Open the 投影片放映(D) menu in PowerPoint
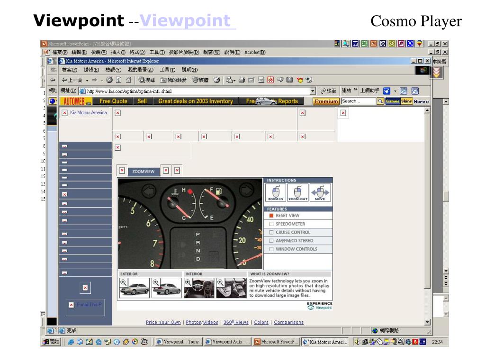The width and height of the screenshot is (485, 364). (184, 52)
